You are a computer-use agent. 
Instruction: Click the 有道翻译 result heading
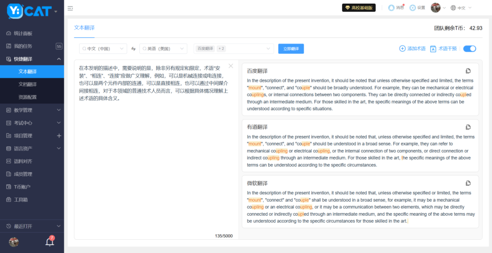[x=257, y=127]
